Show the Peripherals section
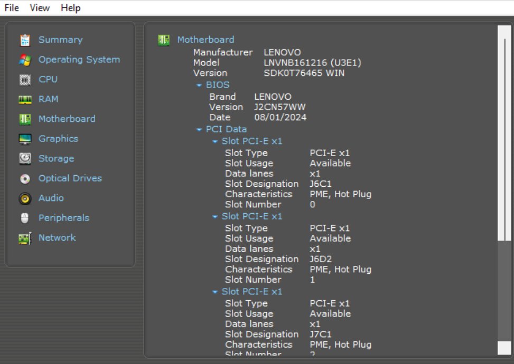Viewport: 514px width, 364px height. [64, 218]
